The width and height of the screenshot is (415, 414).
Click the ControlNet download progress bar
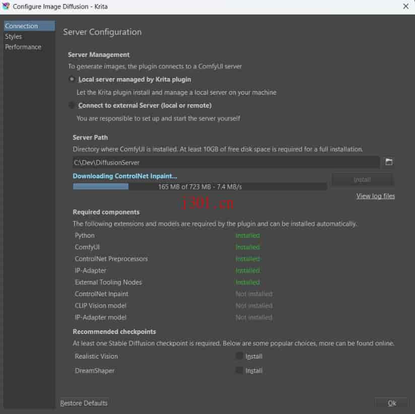coord(200,187)
